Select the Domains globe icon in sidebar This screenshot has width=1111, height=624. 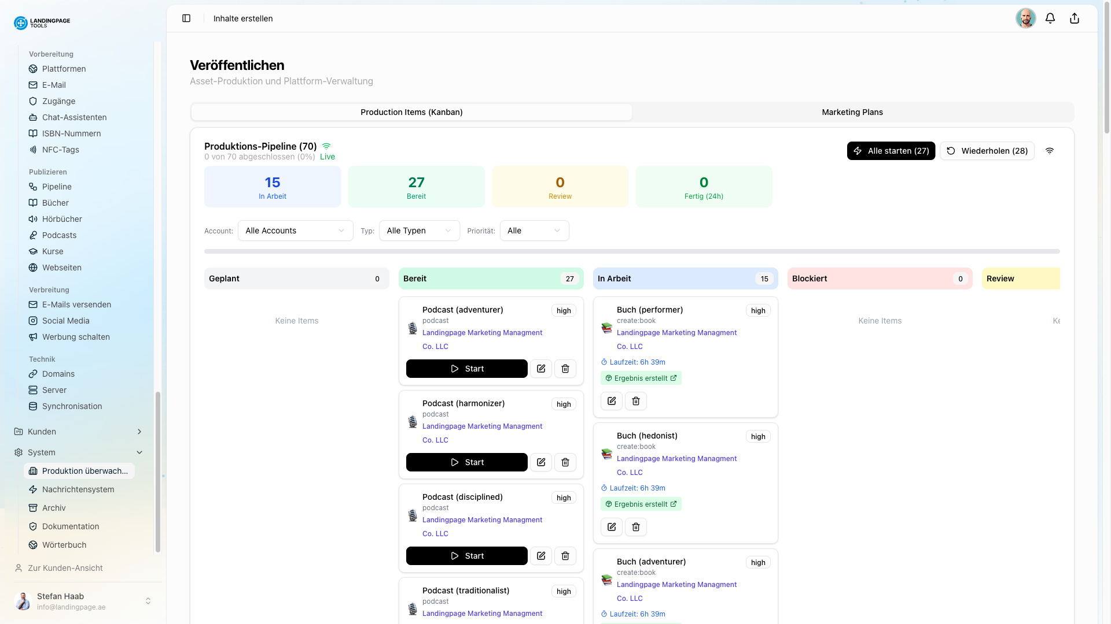33,374
